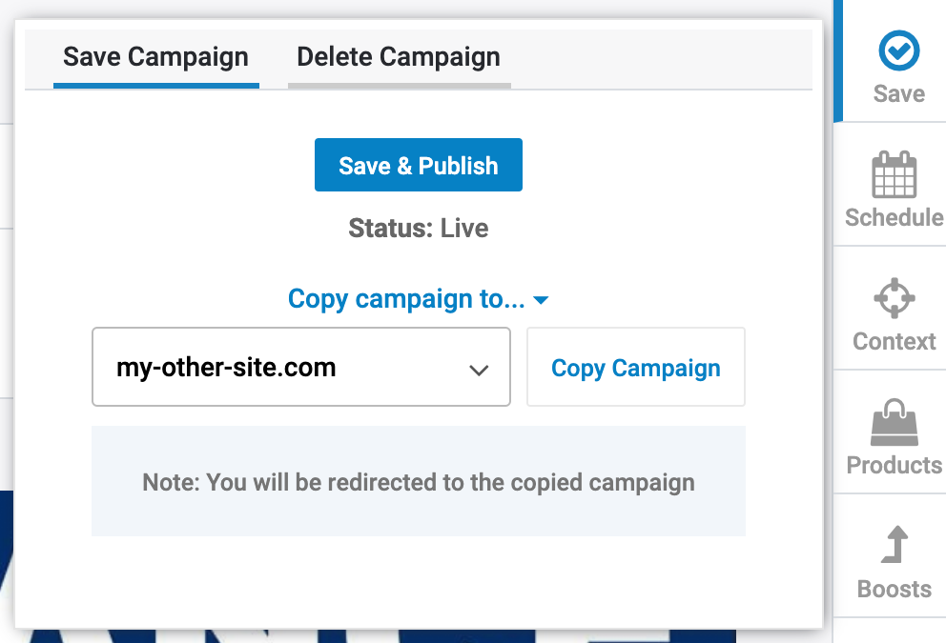
Task: Select the Context crosshair icon
Action: tap(894, 299)
